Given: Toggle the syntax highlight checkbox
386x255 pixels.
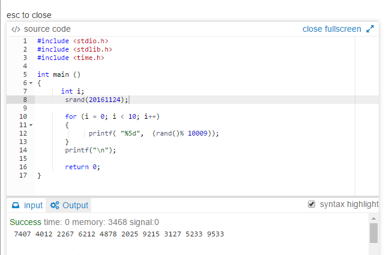Looking at the screenshot, I should tap(312, 204).
